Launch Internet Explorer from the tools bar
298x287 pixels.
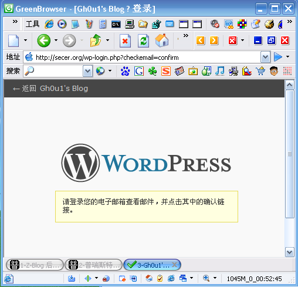(49, 24)
